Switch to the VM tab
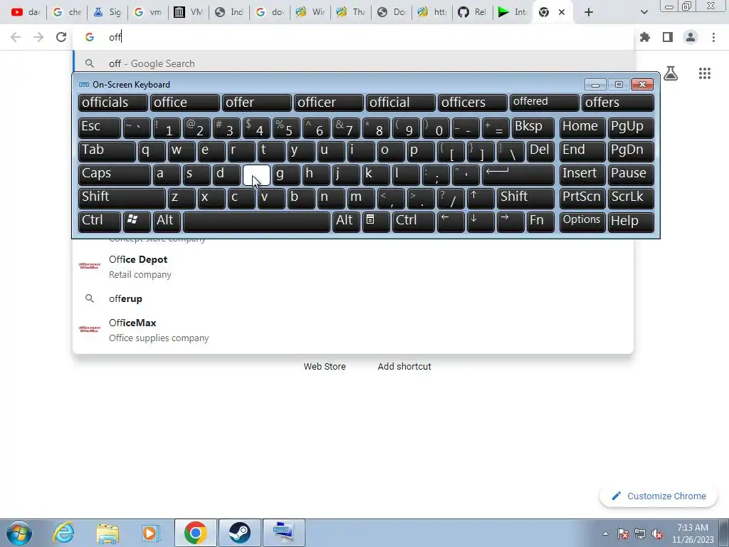This screenshot has height=547, width=729. [x=188, y=12]
